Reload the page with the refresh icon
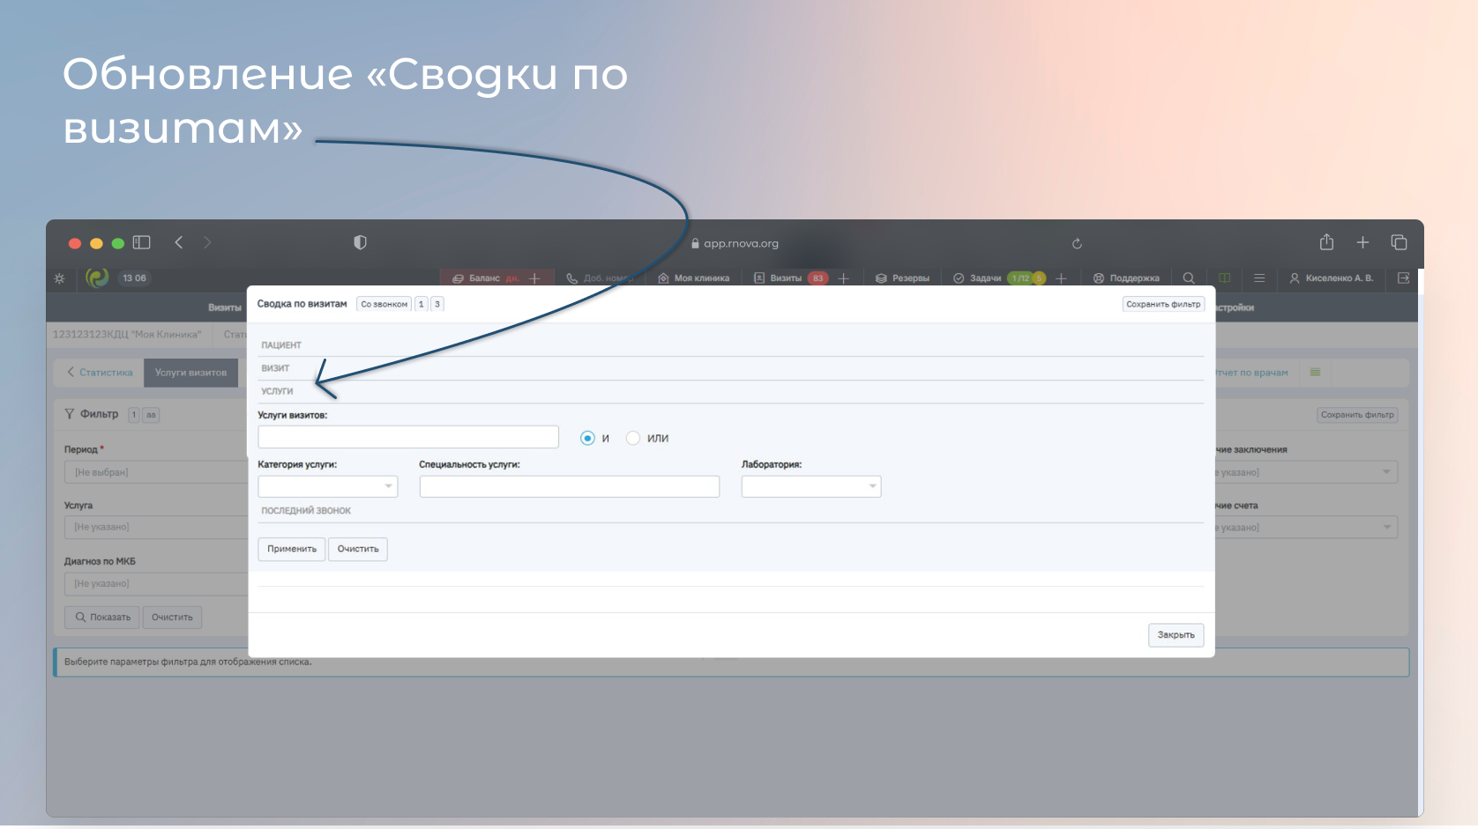1478x829 pixels. point(1077,243)
